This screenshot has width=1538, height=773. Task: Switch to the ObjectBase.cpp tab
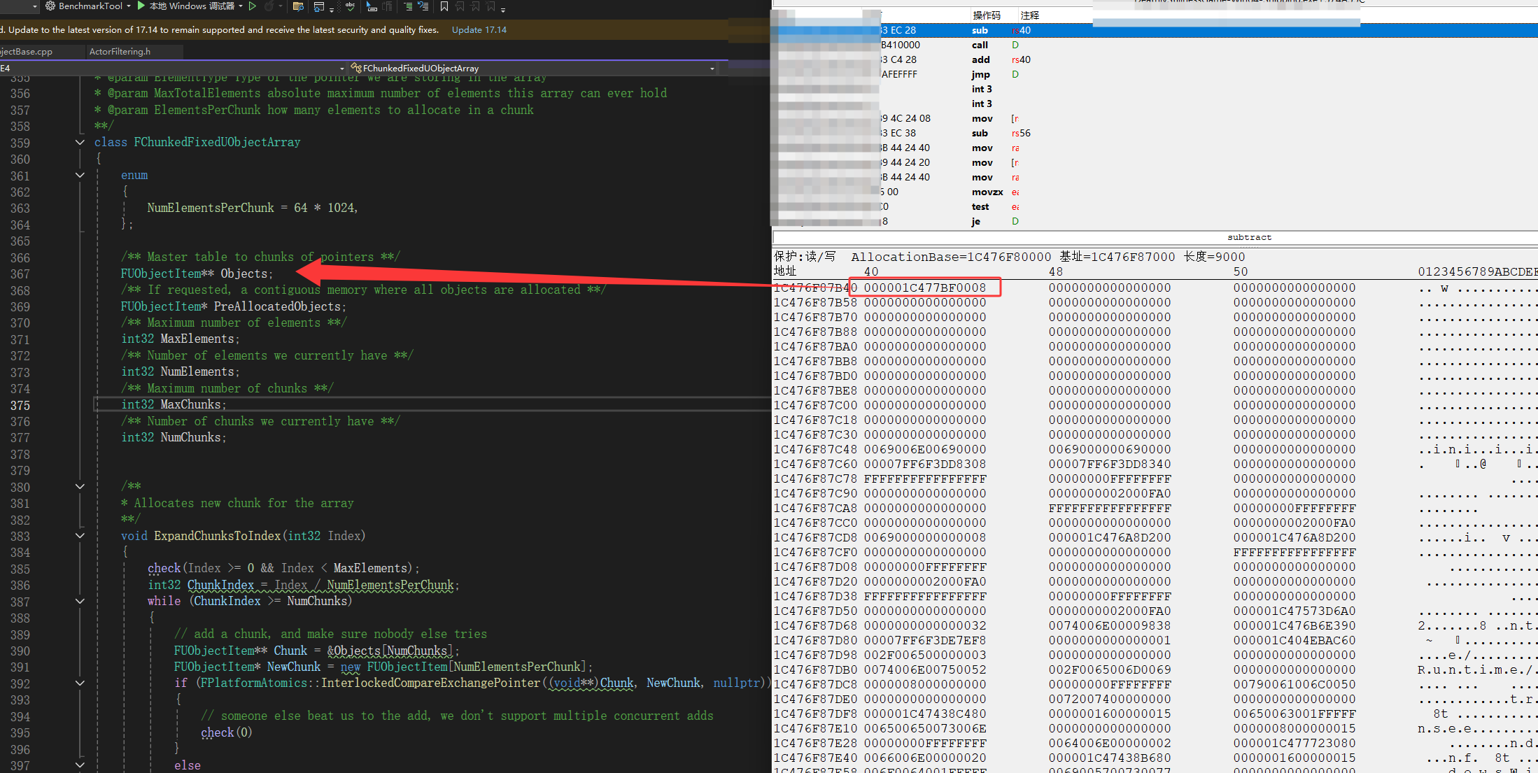[x=27, y=52]
